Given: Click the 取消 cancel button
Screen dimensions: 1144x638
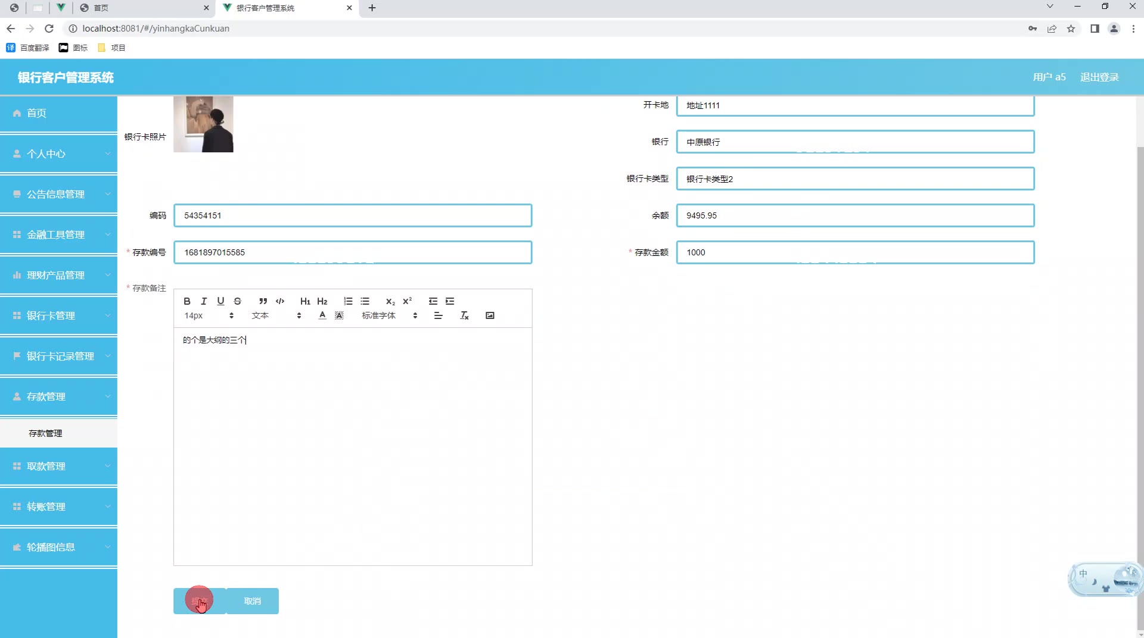Looking at the screenshot, I should (x=253, y=601).
